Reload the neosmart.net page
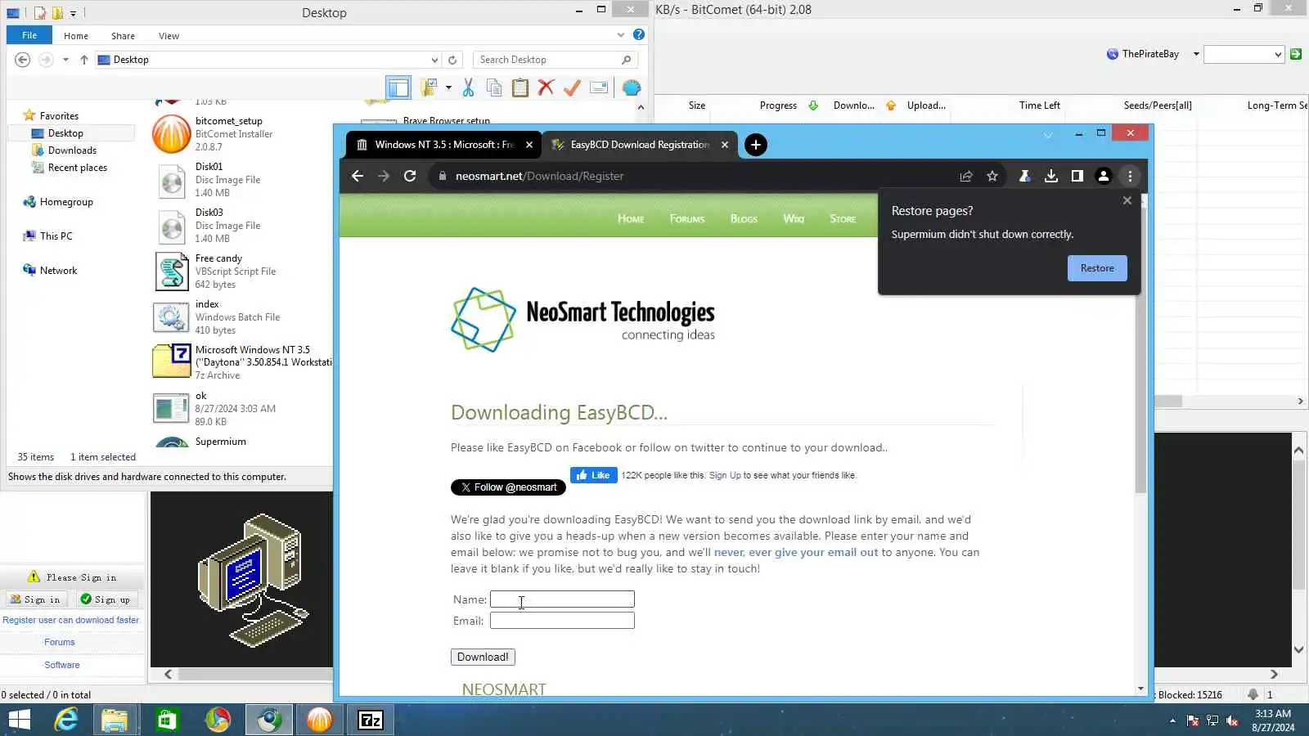The height and width of the screenshot is (736, 1309). click(x=410, y=176)
